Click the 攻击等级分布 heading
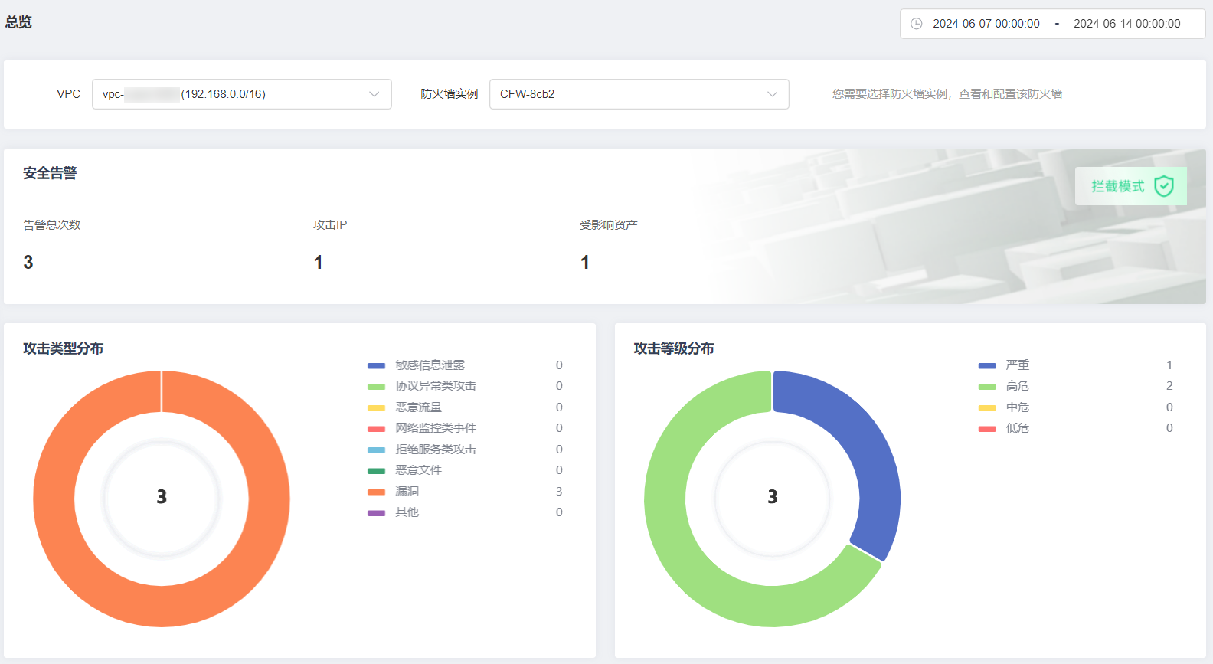The height and width of the screenshot is (664, 1213). (674, 348)
